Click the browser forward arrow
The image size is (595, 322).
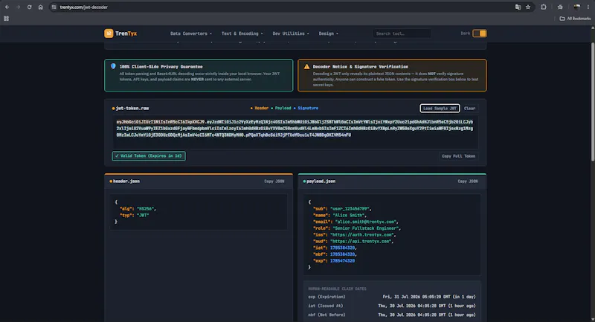pyautogui.click(x=18, y=7)
